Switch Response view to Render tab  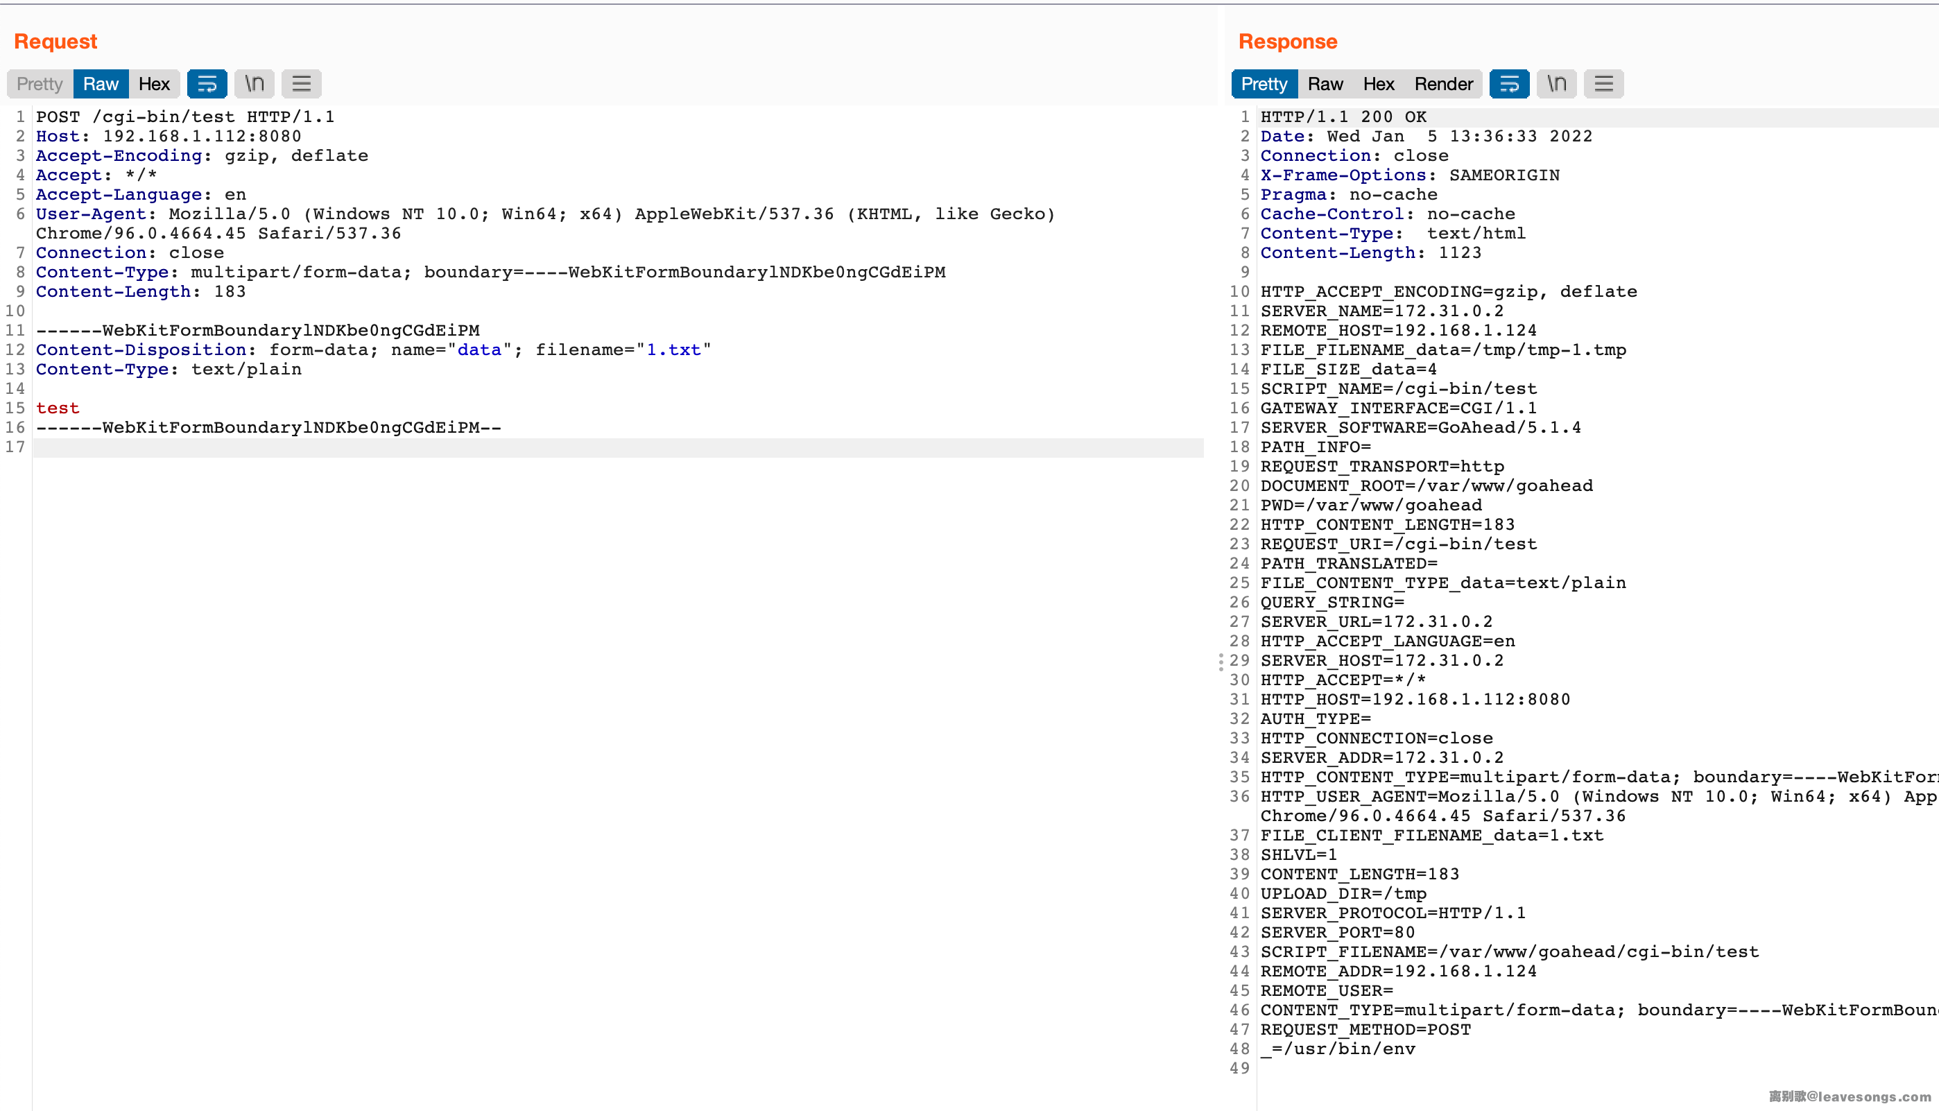(1443, 84)
